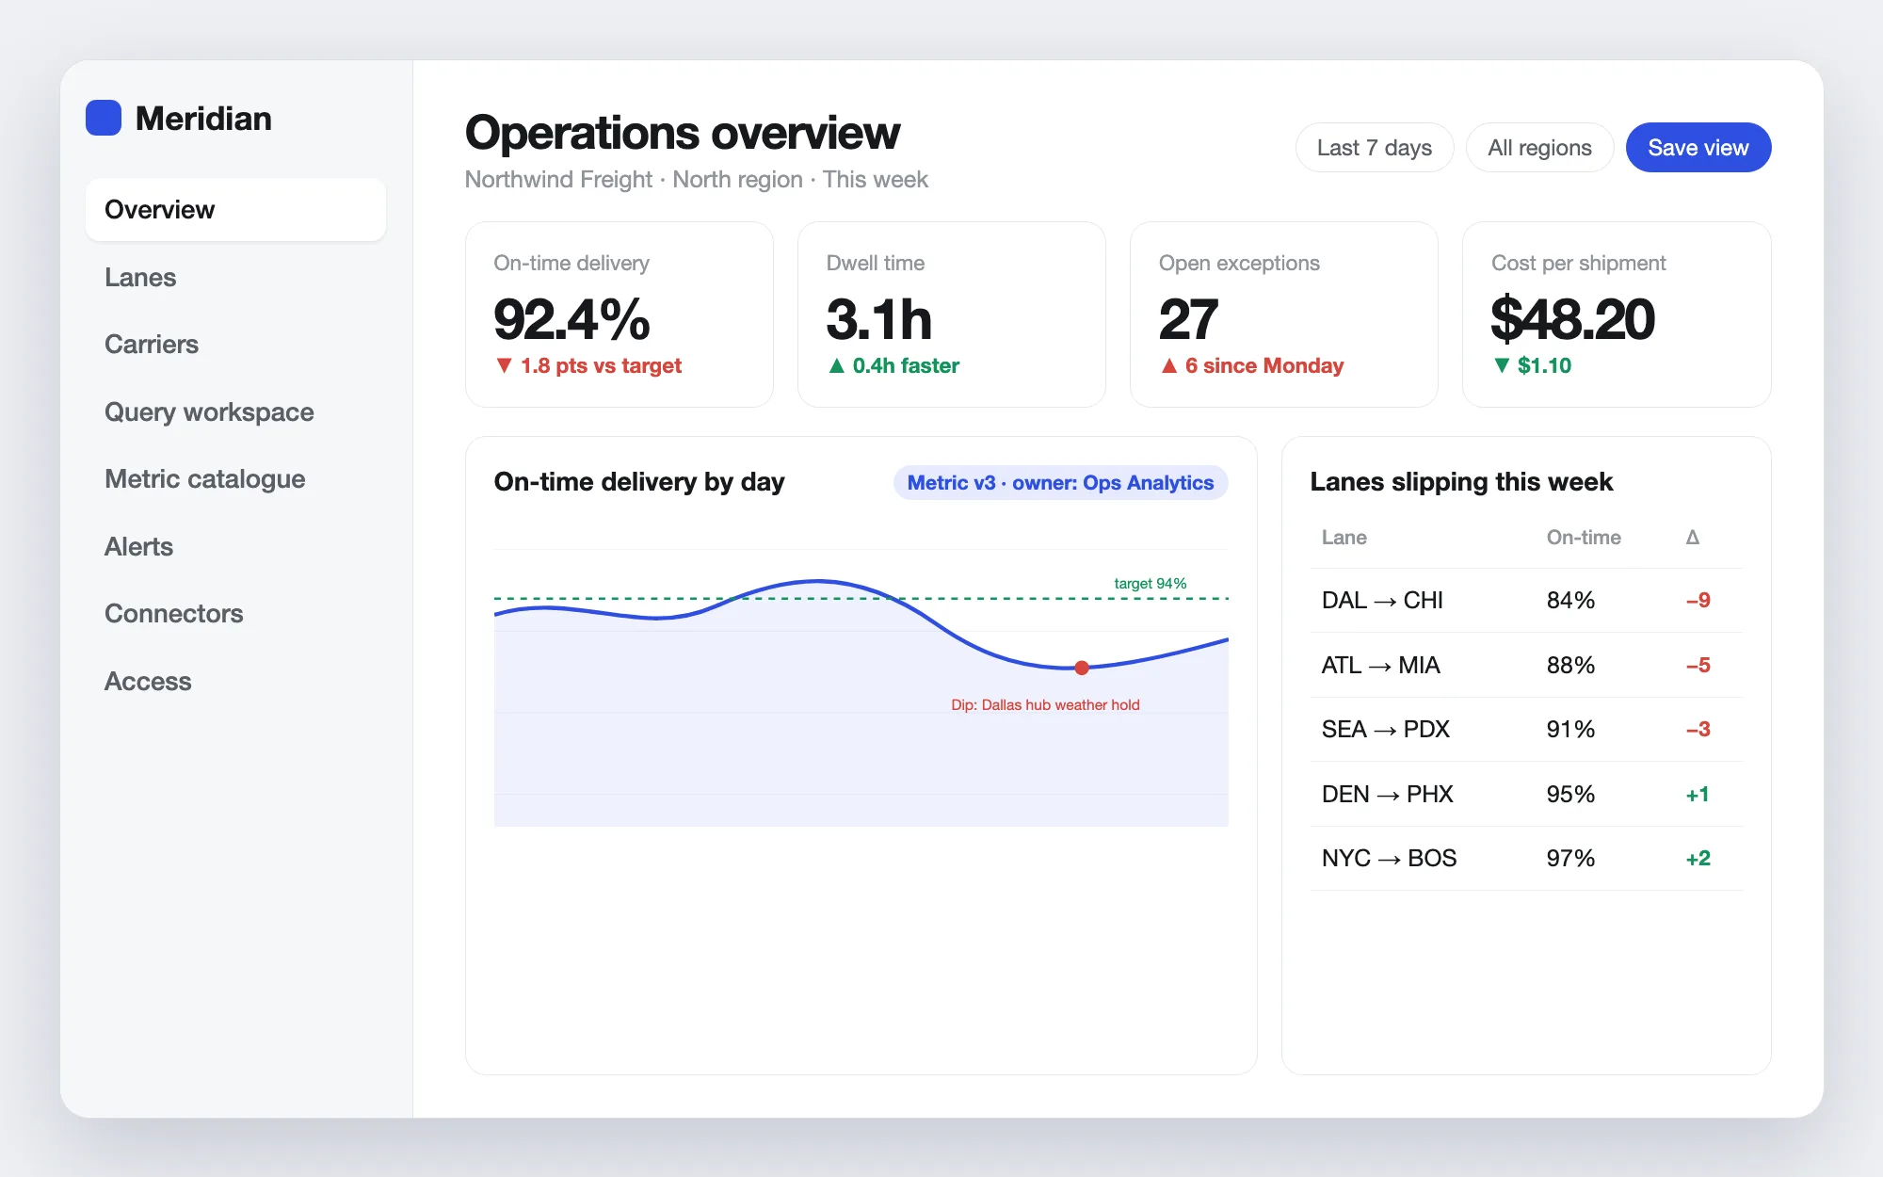Select the SEA → PDX lane row
Image resolution: width=1883 pixels, height=1177 pixels.
pos(1526,729)
